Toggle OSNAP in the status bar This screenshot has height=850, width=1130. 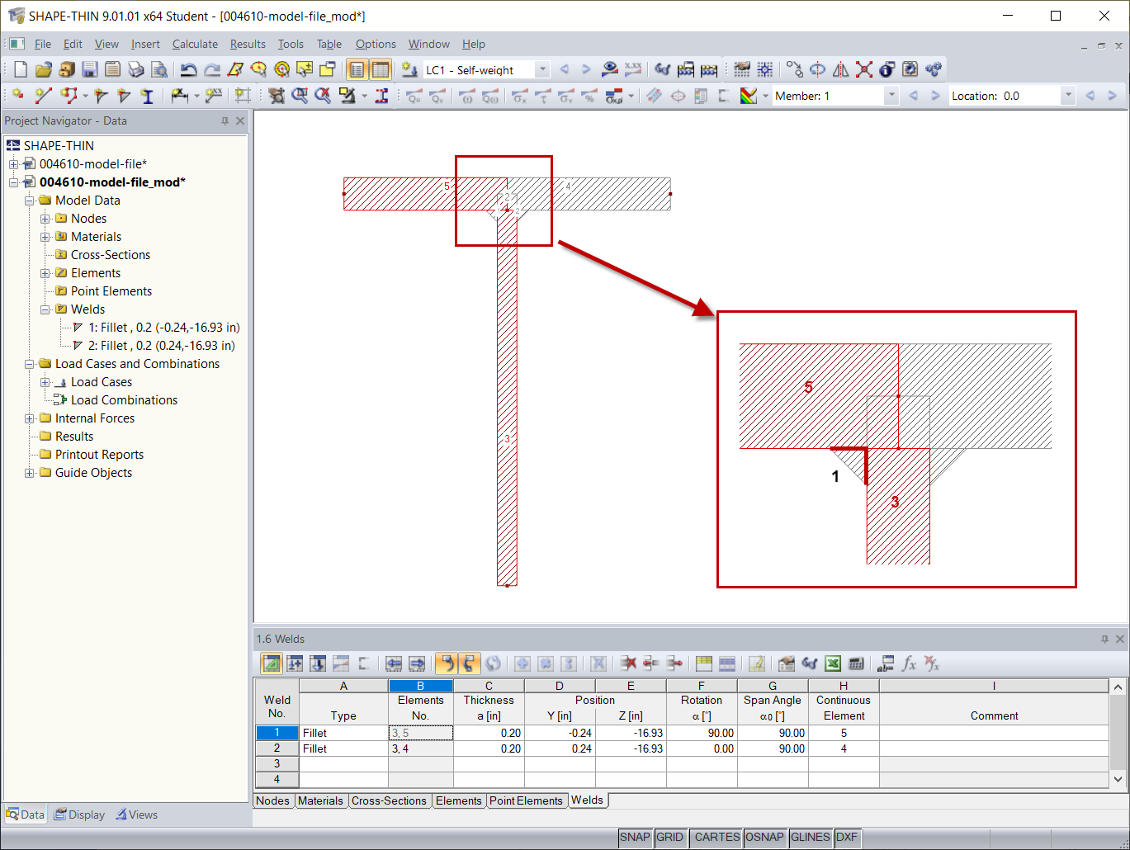764,838
